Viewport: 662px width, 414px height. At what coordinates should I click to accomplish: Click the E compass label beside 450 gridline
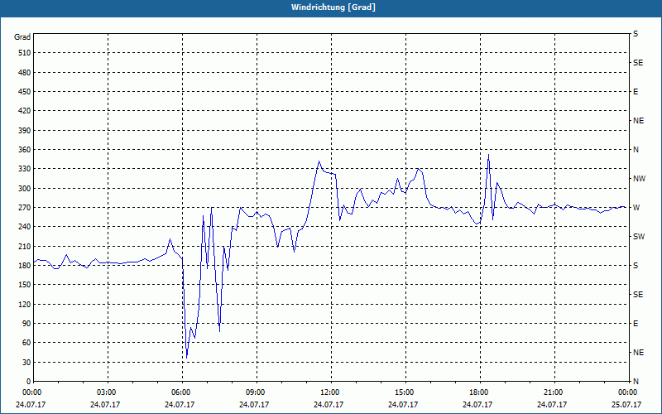(636, 92)
